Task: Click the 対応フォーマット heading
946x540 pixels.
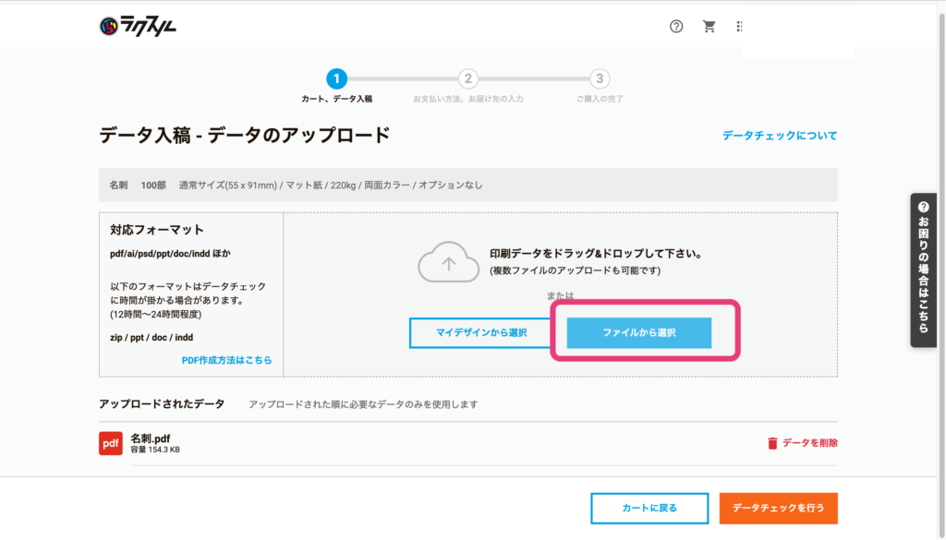Action: point(157,230)
